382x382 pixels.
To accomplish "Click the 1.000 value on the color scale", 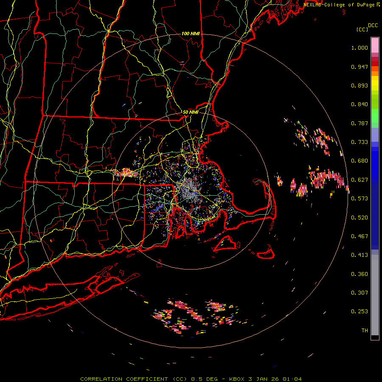I will [360, 48].
